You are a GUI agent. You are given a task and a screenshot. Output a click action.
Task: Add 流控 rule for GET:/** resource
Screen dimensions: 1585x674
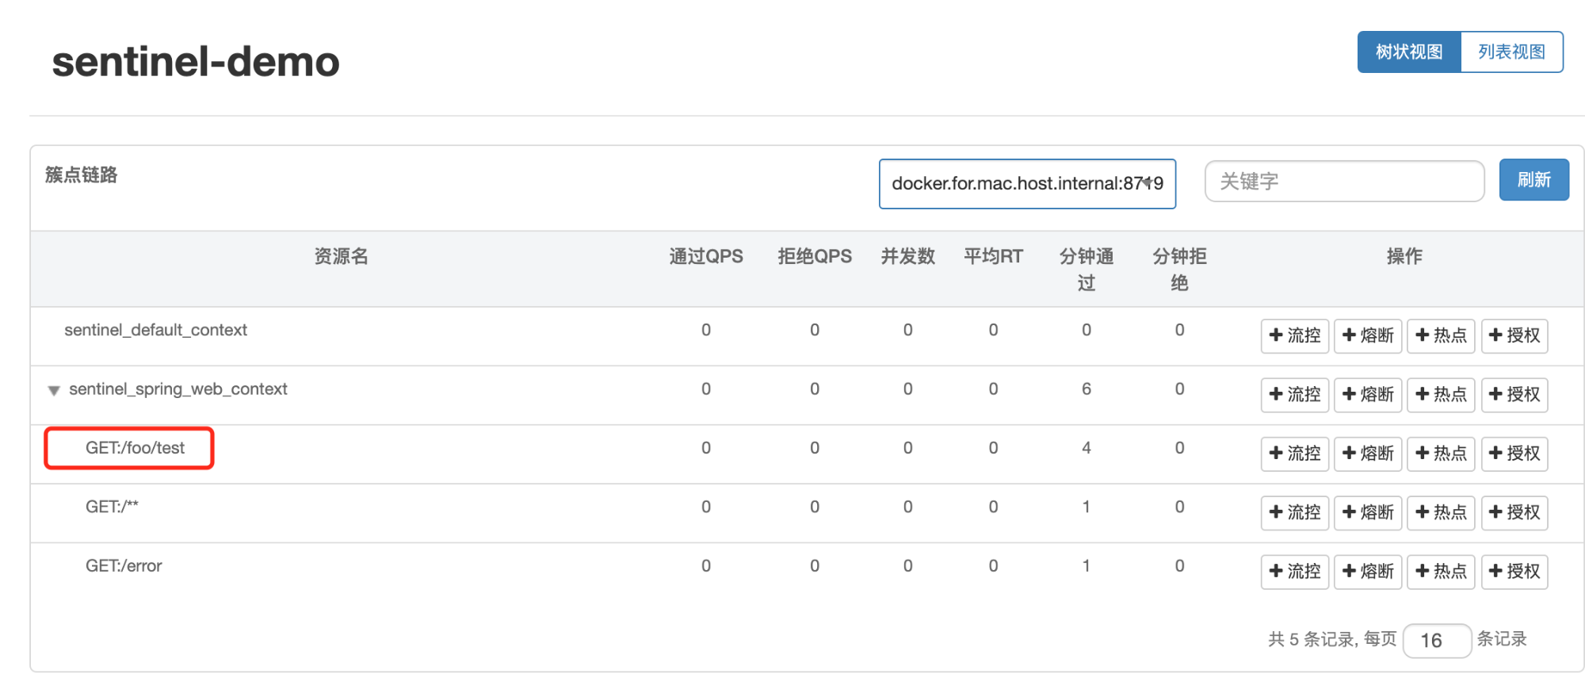tap(1295, 512)
